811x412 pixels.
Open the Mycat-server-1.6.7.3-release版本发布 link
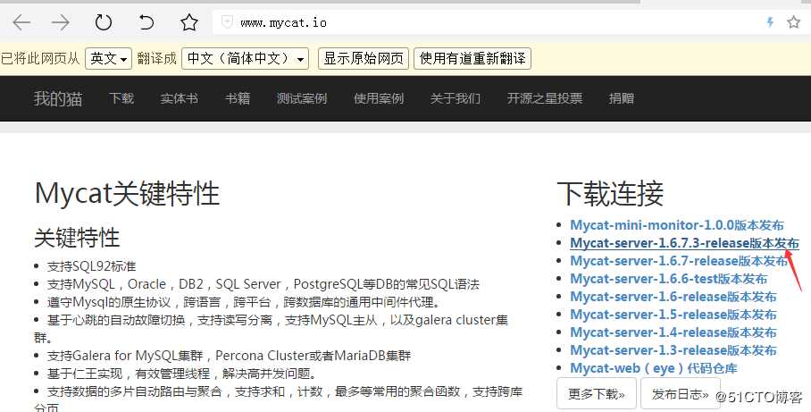684,243
